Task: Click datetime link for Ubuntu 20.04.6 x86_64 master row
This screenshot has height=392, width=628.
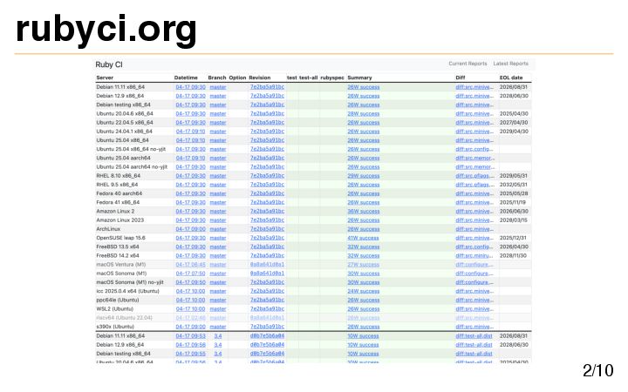Action: coord(191,113)
